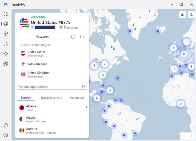
Task: Click the NordVPN logo in title bar
Action: (x=6, y=5)
